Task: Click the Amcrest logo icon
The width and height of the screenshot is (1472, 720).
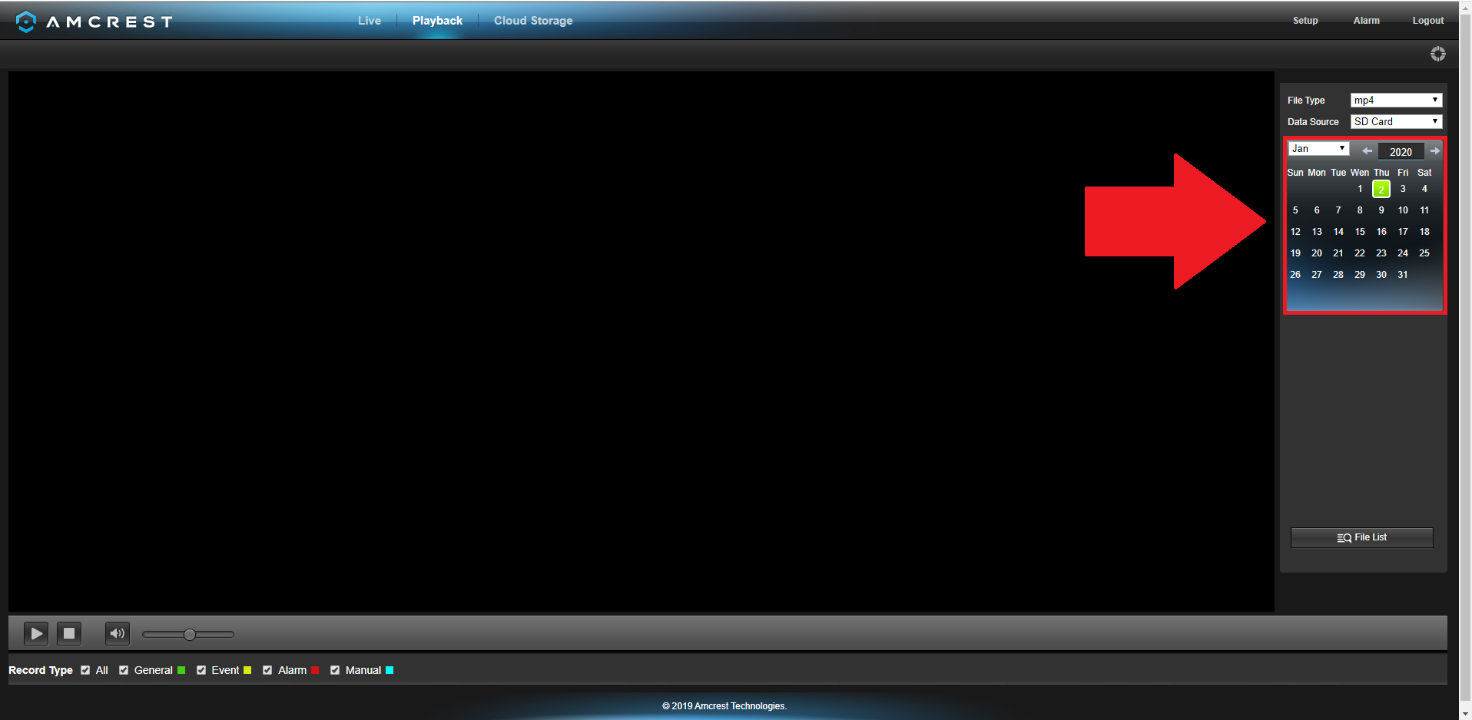Action: (x=26, y=21)
